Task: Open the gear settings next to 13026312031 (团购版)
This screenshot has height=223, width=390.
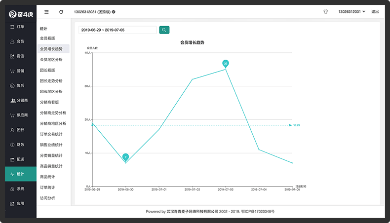Action: 114,12
